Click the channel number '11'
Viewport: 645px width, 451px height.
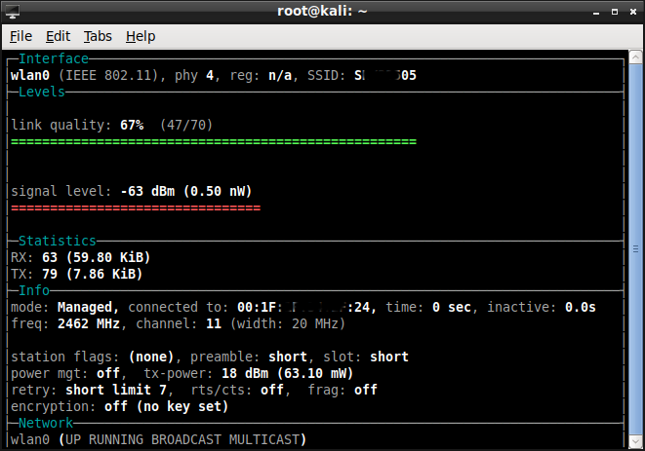tap(214, 323)
